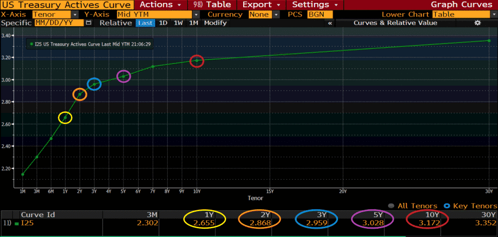Open the Actions menu
Image resolution: width=498 pixels, height=237 pixels.
(160, 5)
